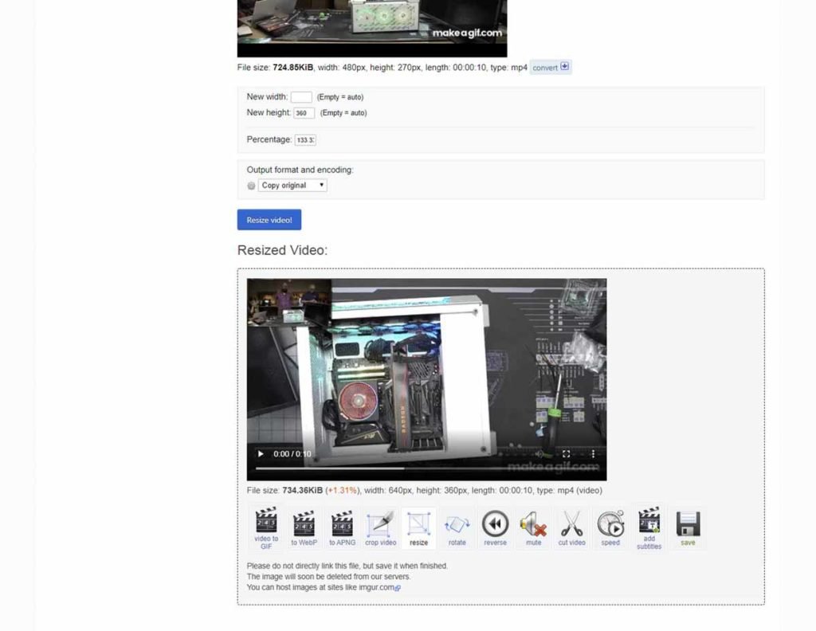Open the Copy original encoding dropdown

point(292,185)
